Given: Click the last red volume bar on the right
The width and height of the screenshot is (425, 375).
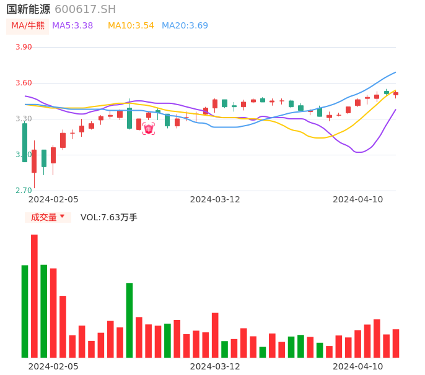Looking at the screenshot, I should coord(396,343).
